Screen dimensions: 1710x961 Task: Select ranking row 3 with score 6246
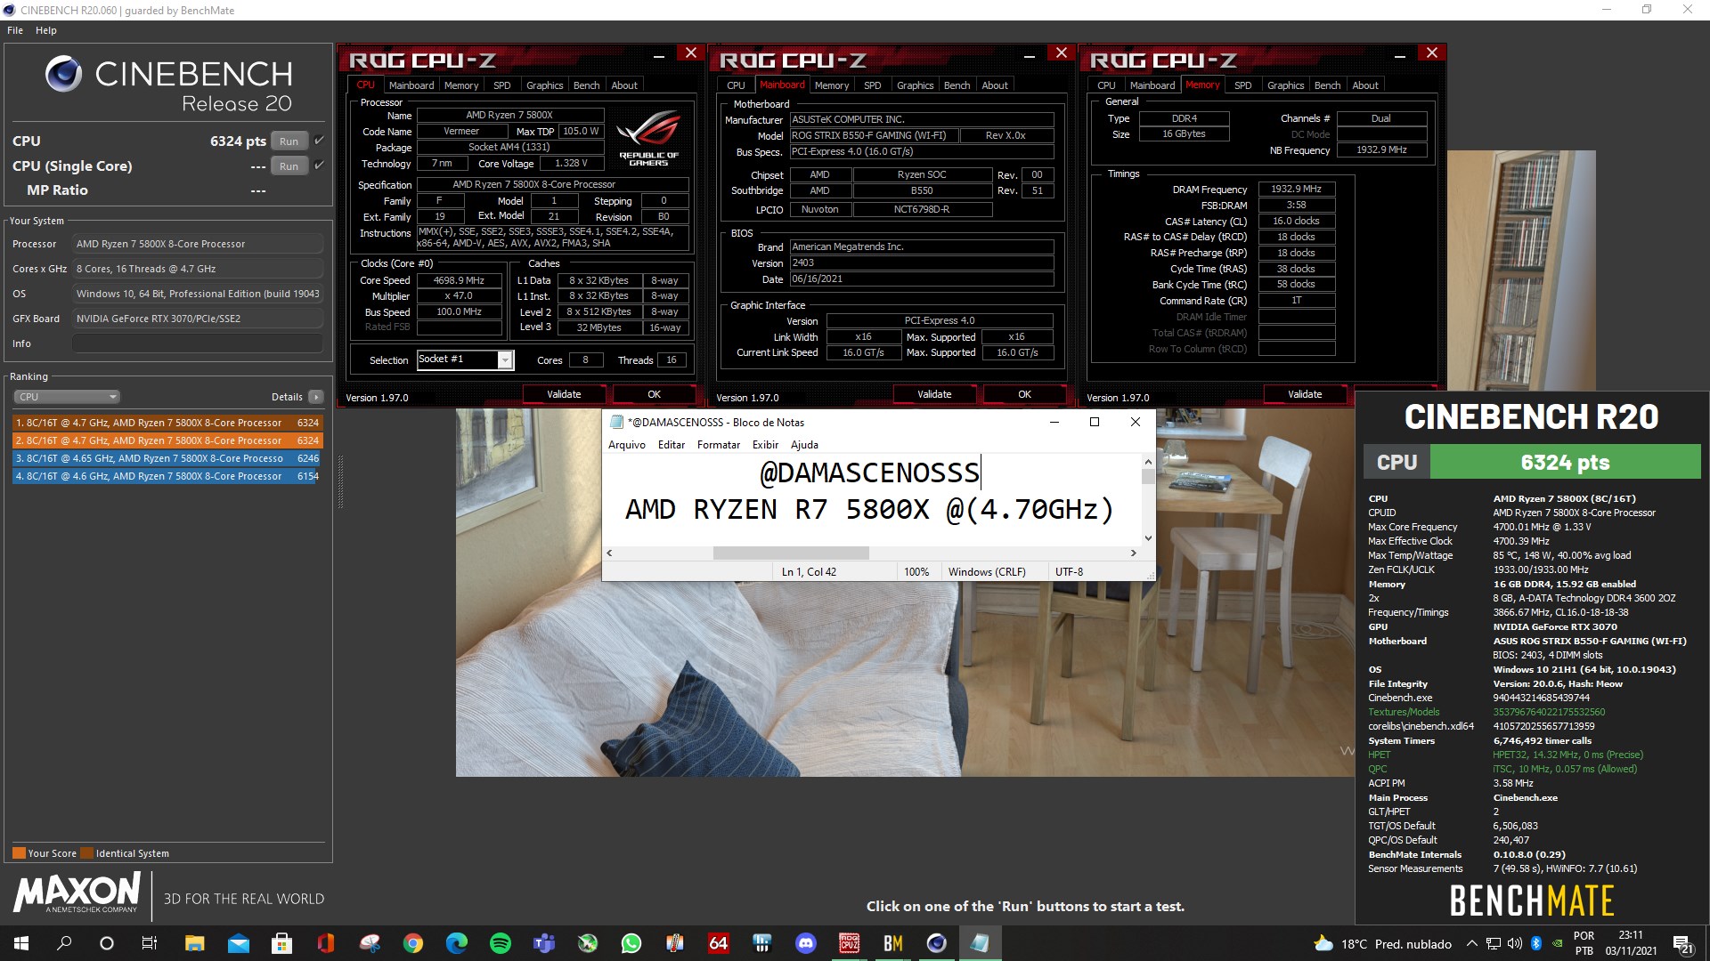point(167,458)
